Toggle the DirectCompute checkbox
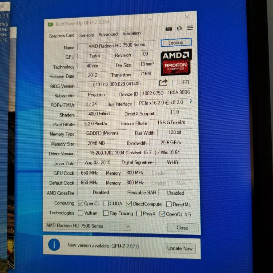The image size is (273, 273). point(129,203)
